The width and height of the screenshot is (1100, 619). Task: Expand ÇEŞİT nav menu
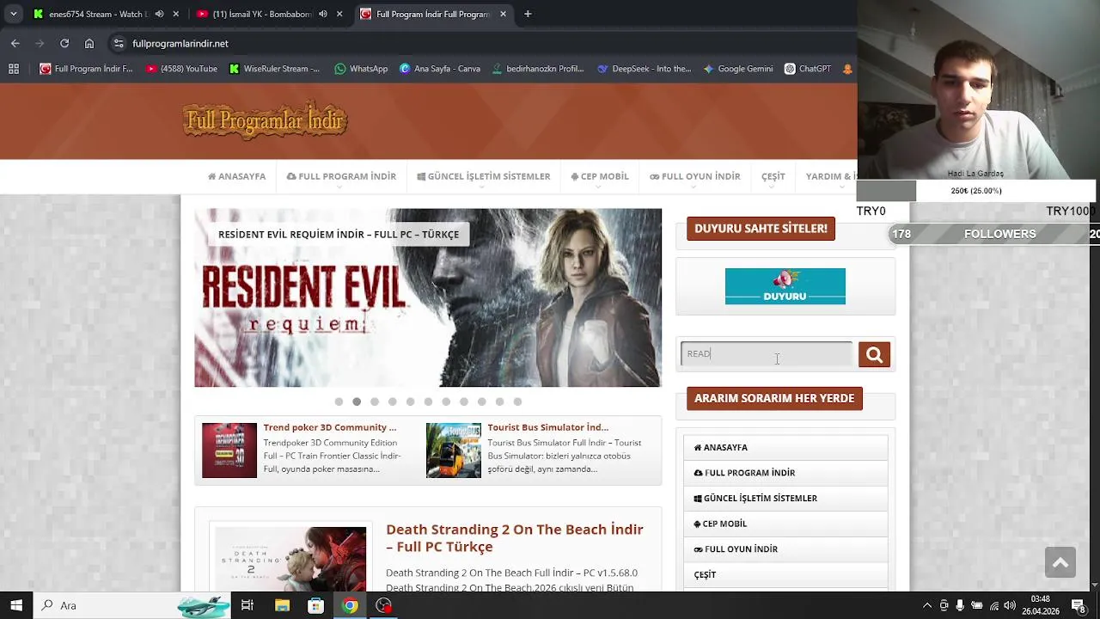point(773,176)
